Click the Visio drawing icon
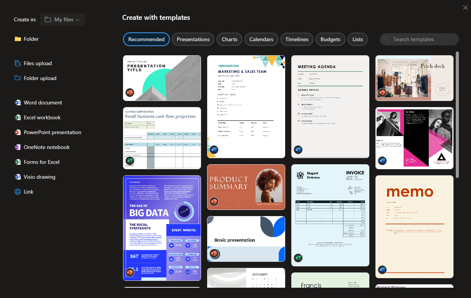 (x=18, y=177)
